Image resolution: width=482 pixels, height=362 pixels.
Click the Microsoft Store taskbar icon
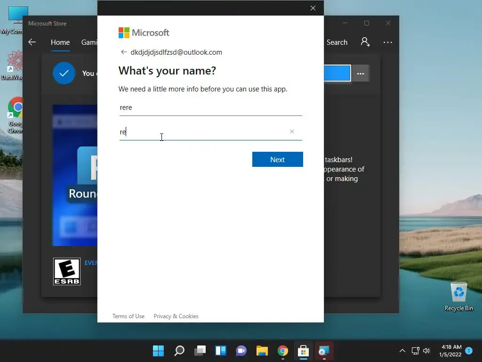(303, 351)
